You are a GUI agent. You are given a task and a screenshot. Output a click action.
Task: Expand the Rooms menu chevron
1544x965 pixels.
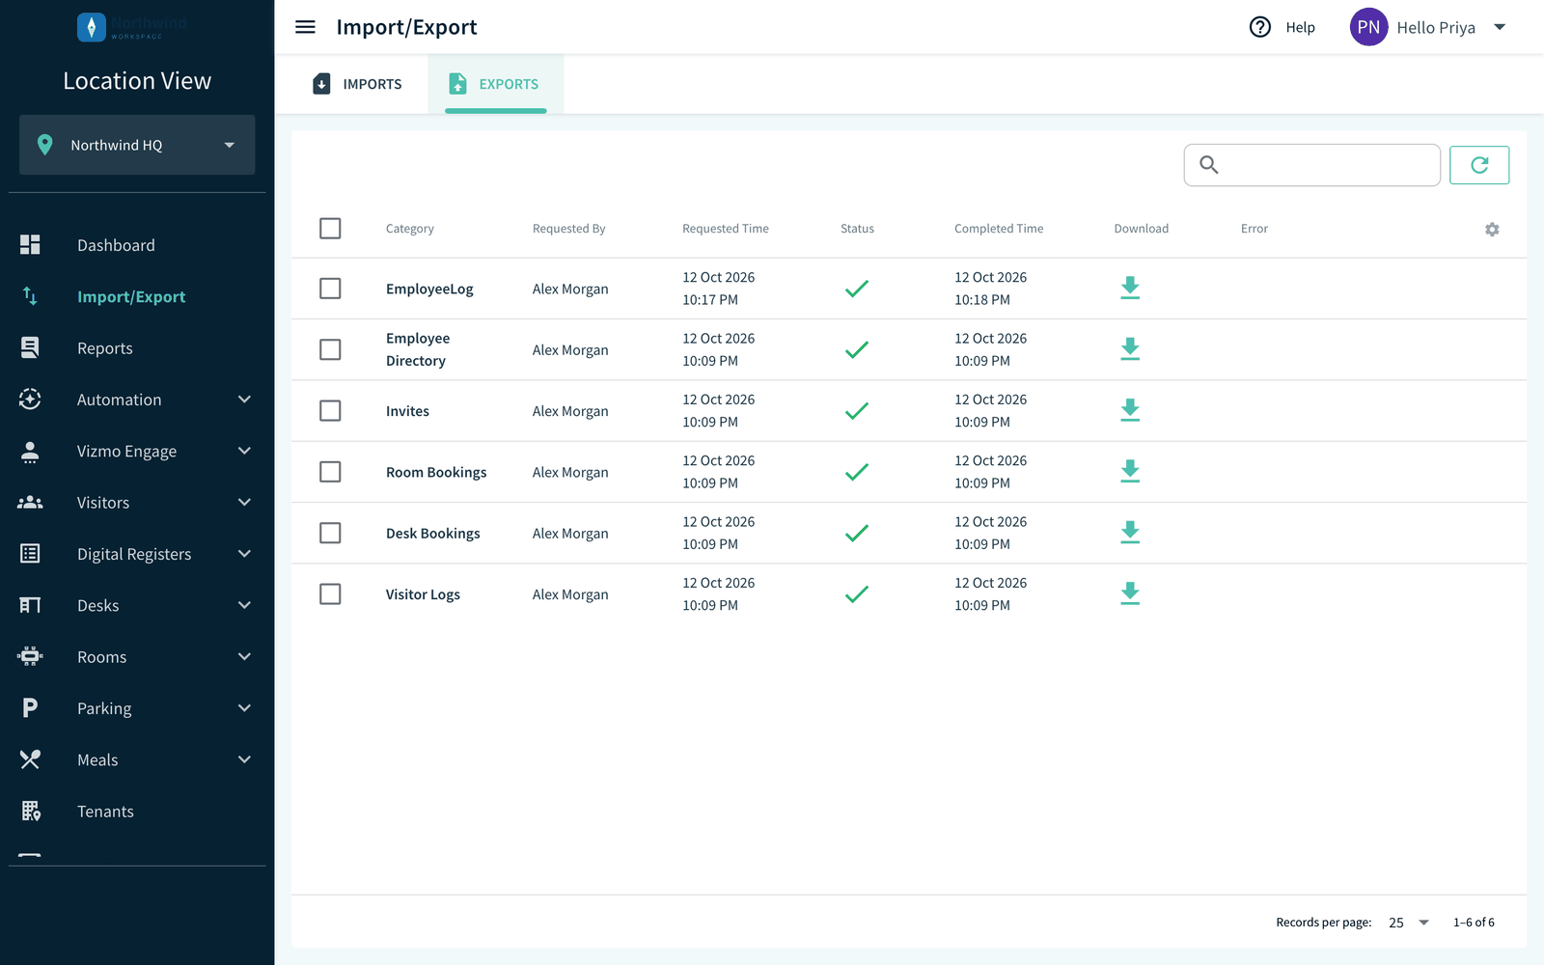pyautogui.click(x=245, y=656)
